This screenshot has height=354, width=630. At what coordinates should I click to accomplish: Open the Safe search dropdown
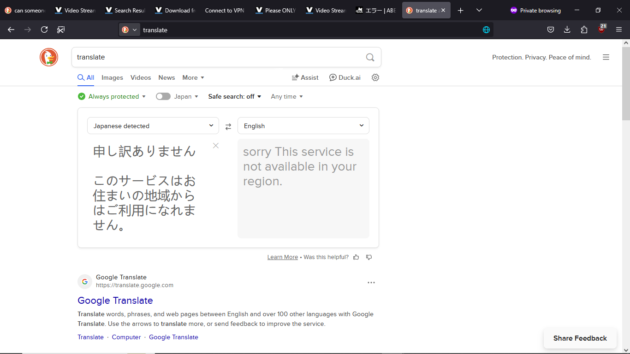(x=235, y=96)
